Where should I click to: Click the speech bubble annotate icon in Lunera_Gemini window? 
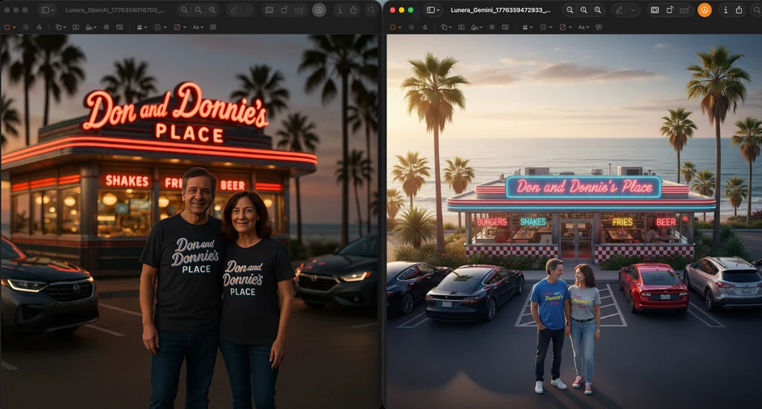[x=598, y=27]
